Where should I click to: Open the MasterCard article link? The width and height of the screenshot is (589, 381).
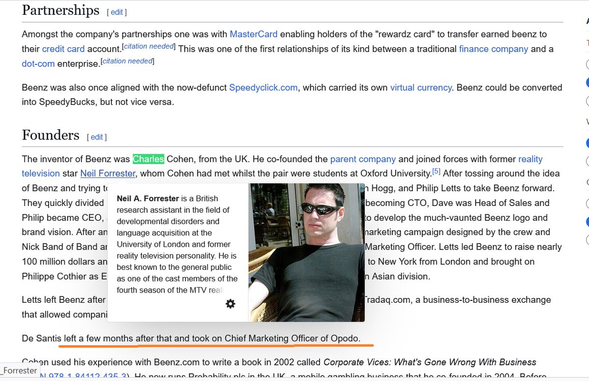pyautogui.click(x=254, y=34)
